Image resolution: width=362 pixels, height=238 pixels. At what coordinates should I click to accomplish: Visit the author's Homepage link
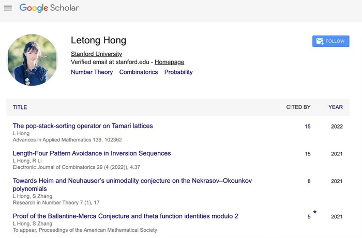pos(169,62)
